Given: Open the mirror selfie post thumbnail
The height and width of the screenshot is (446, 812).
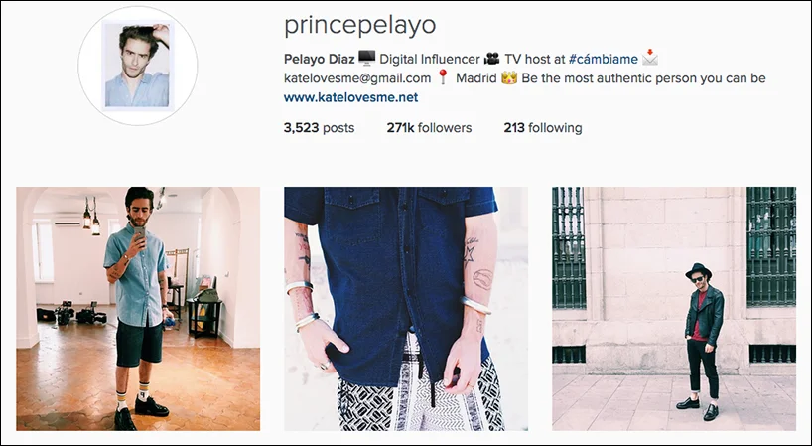Looking at the screenshot, I should [x=138, y=309].
